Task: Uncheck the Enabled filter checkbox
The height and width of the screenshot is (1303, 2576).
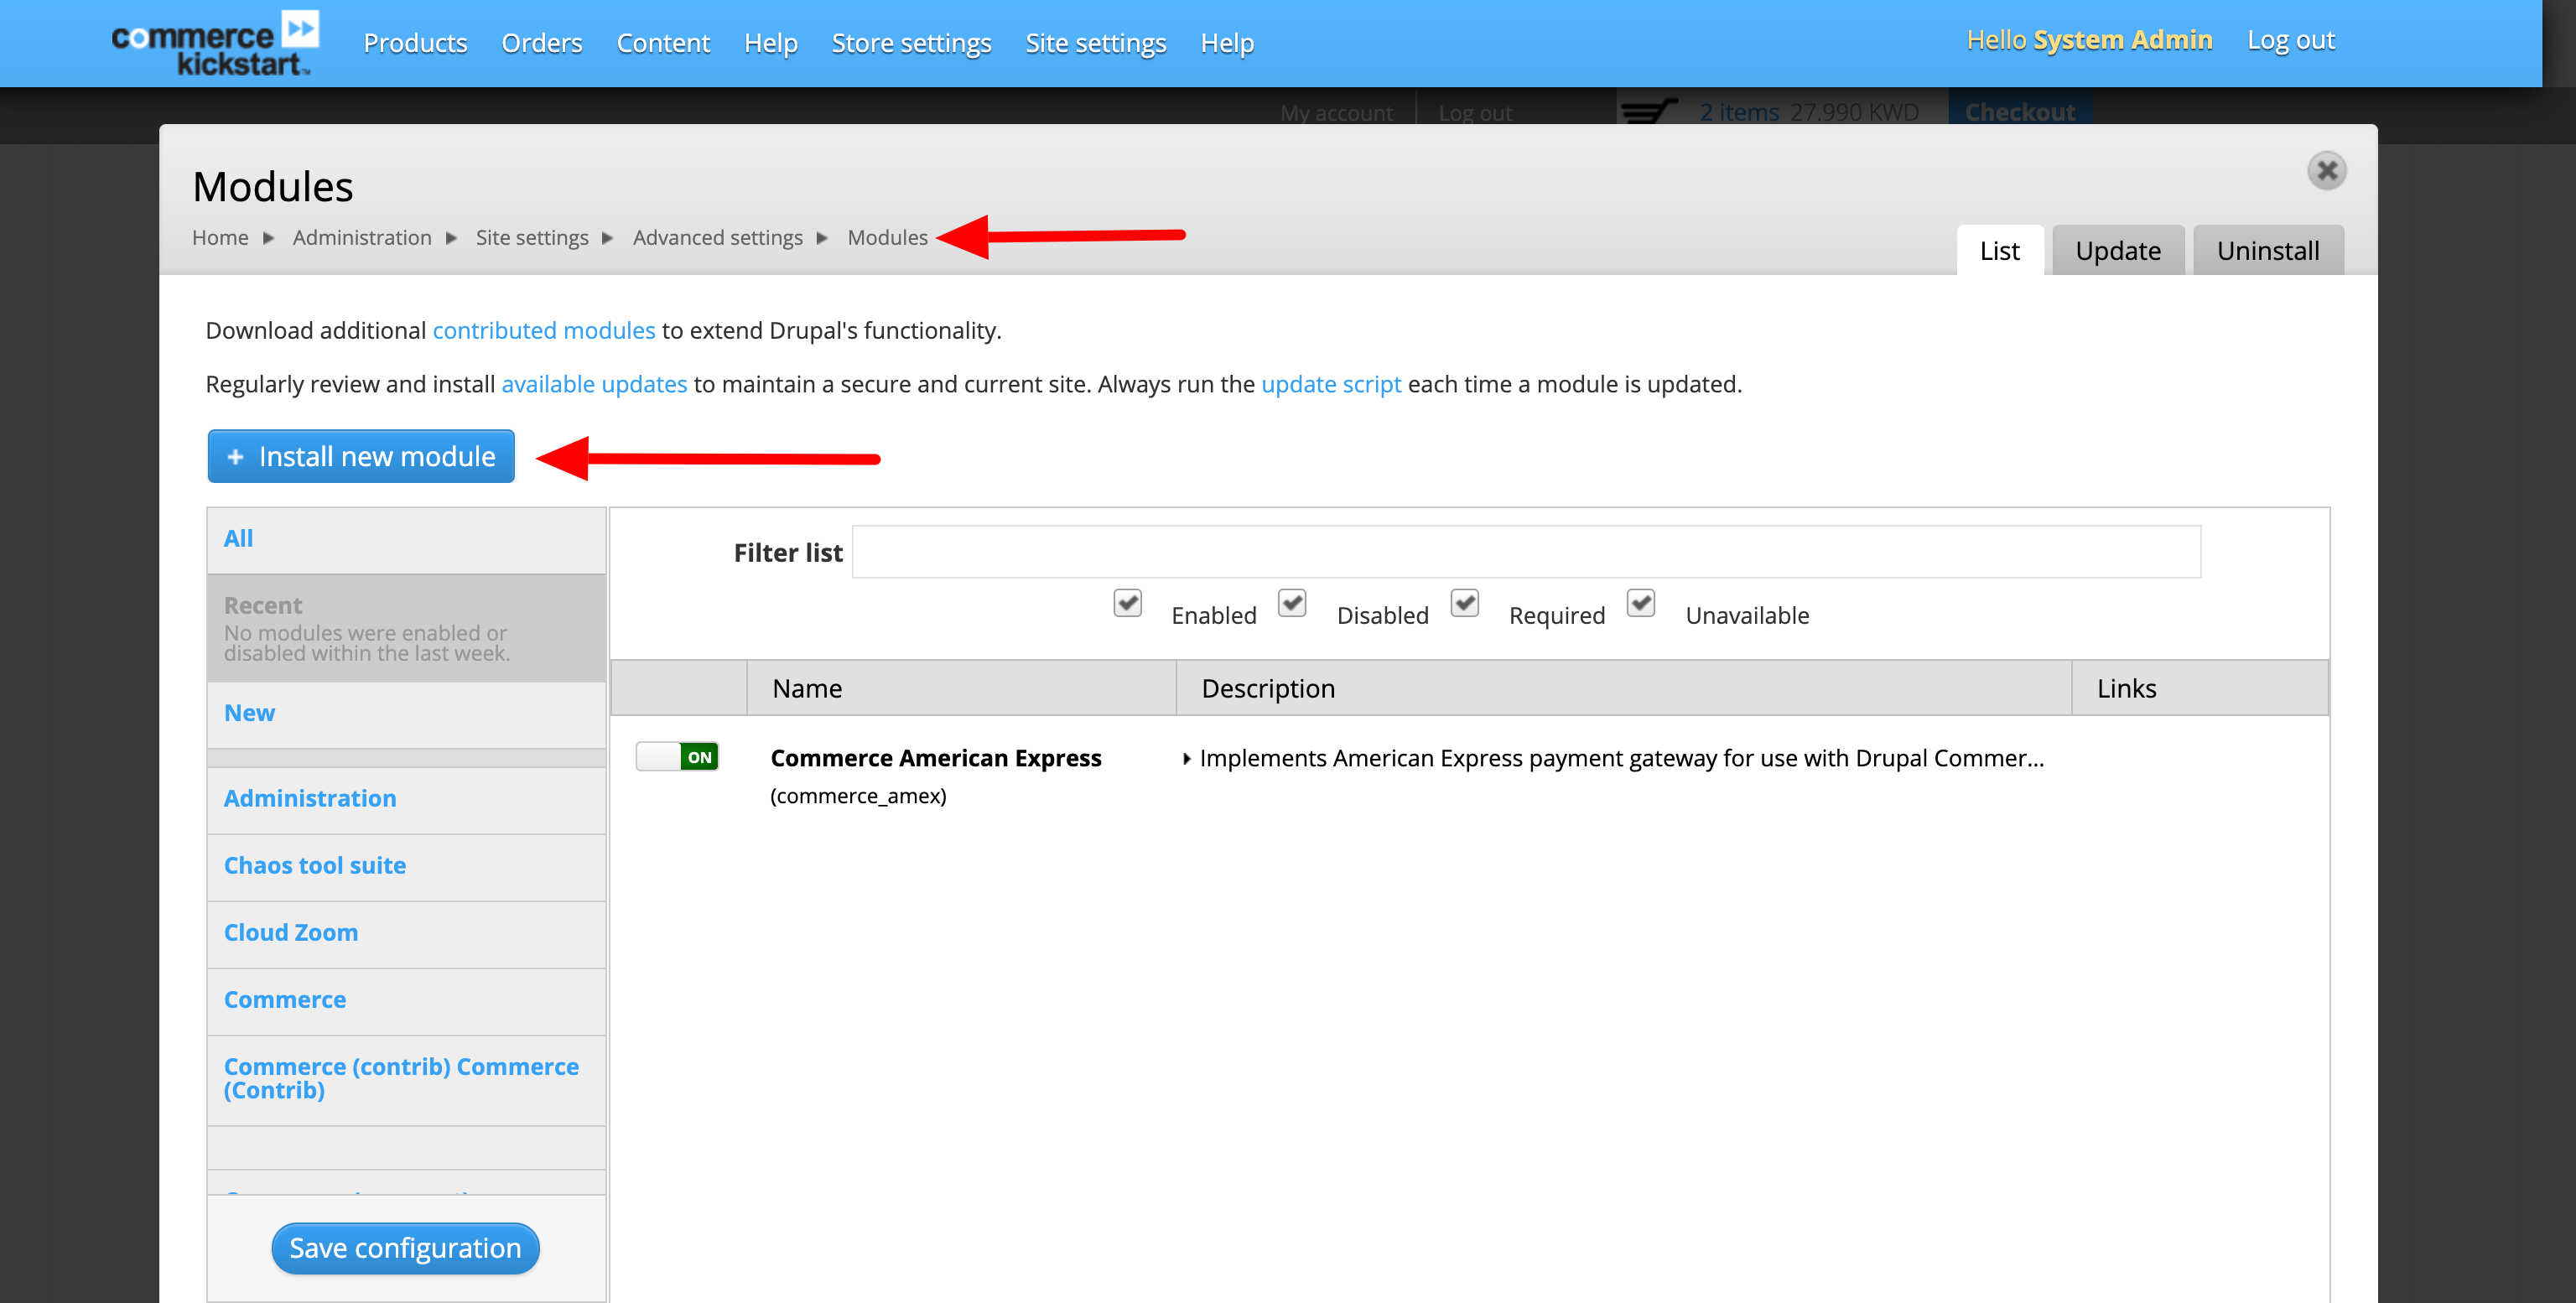Action: tap(1127, 603)
